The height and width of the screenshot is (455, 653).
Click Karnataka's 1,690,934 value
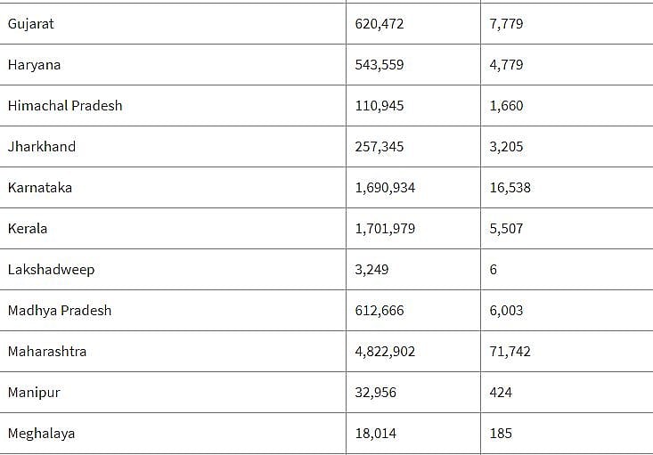(385, 188)
